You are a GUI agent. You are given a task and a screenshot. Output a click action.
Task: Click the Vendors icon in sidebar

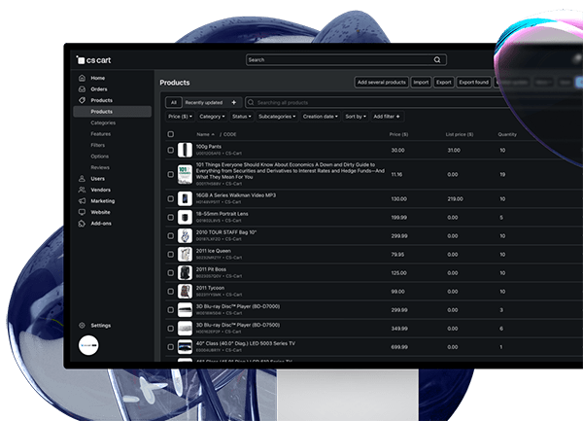[x=81, y=190]
